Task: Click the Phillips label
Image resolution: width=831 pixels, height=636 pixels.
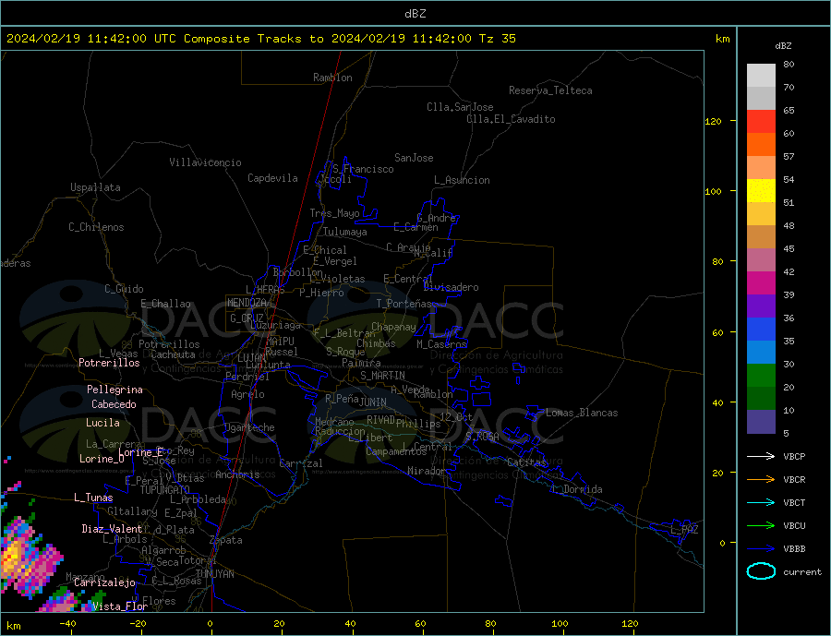Action: (x=418, y=424)
